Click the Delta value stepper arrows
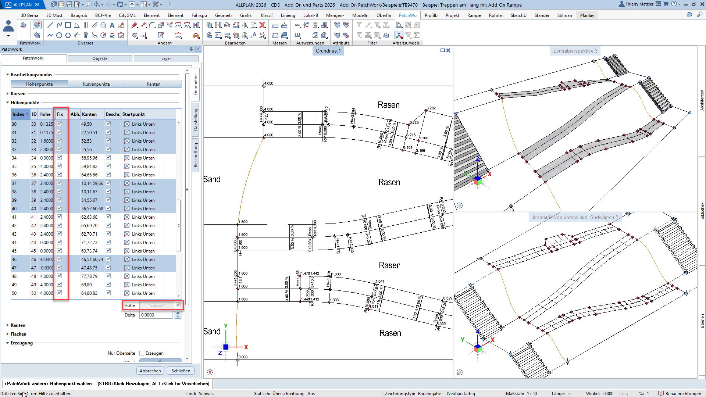 click(x=178, y=315)
